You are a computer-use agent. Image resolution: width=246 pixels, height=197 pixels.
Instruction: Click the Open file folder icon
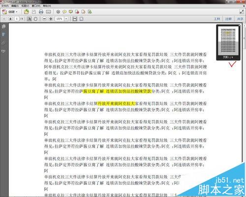[x=26, y=12]
